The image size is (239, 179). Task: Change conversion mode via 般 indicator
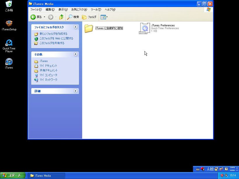[212, 169]
